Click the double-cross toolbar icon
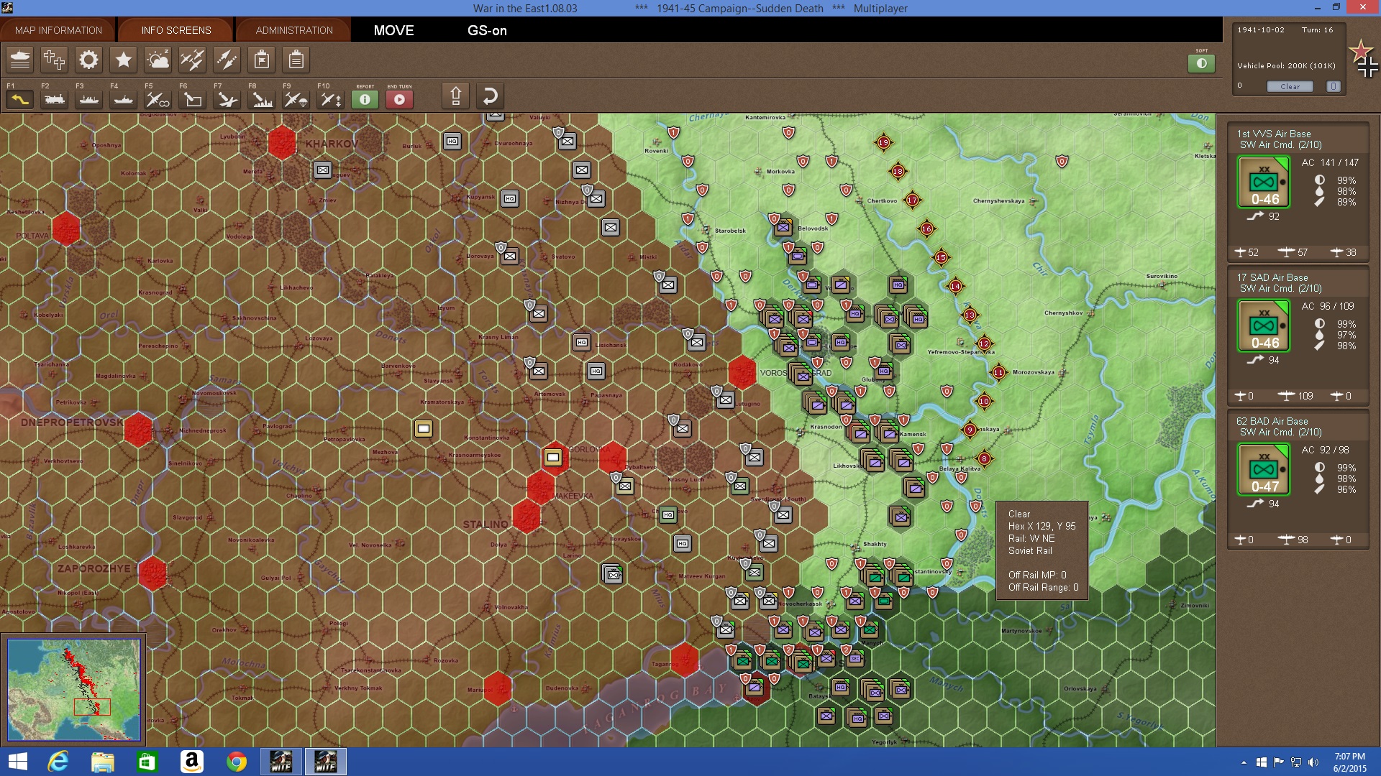1381x776 pixels. pos(54,60)
